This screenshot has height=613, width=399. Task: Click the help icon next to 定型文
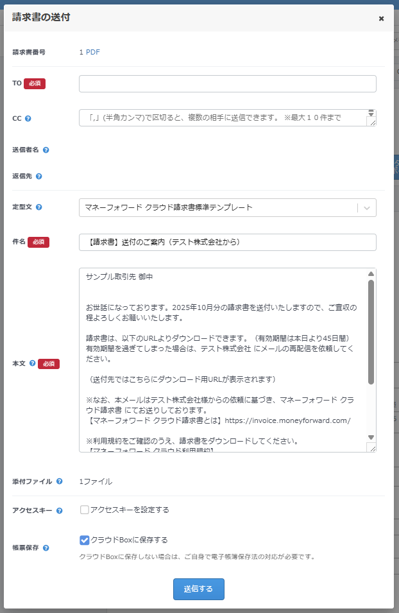39,207
